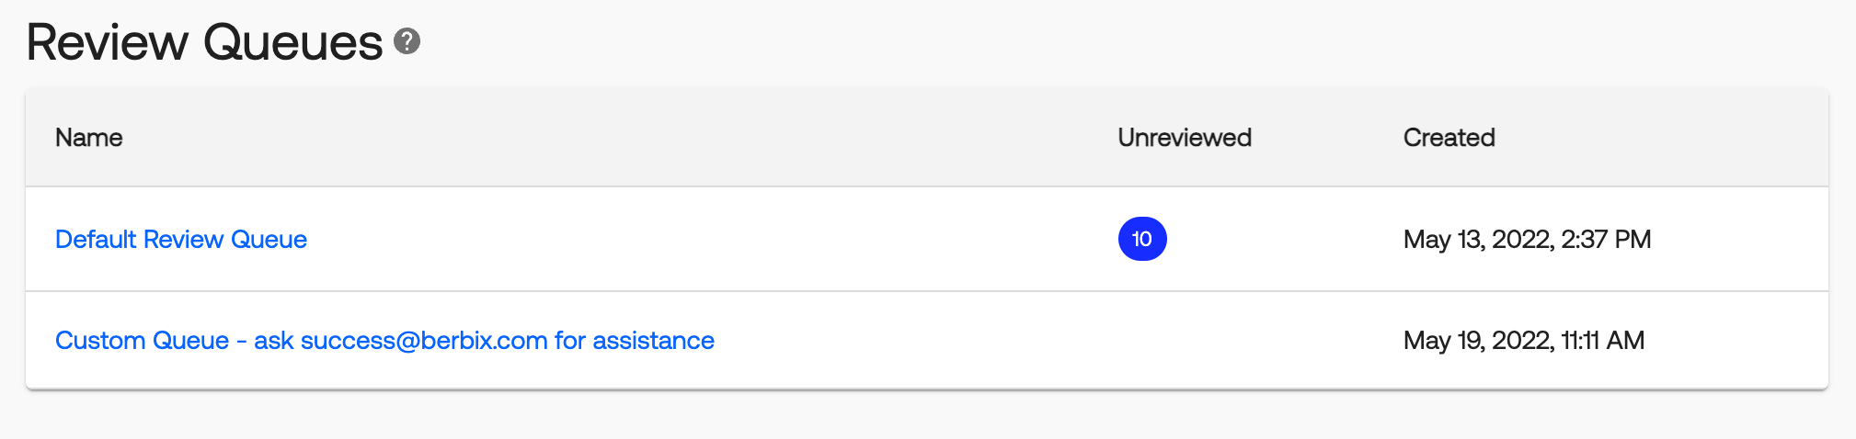Sort by the Unreviewed column header
This screenshot has width=1856, height=439.
pyautogui.click(x=1184, y=138)
